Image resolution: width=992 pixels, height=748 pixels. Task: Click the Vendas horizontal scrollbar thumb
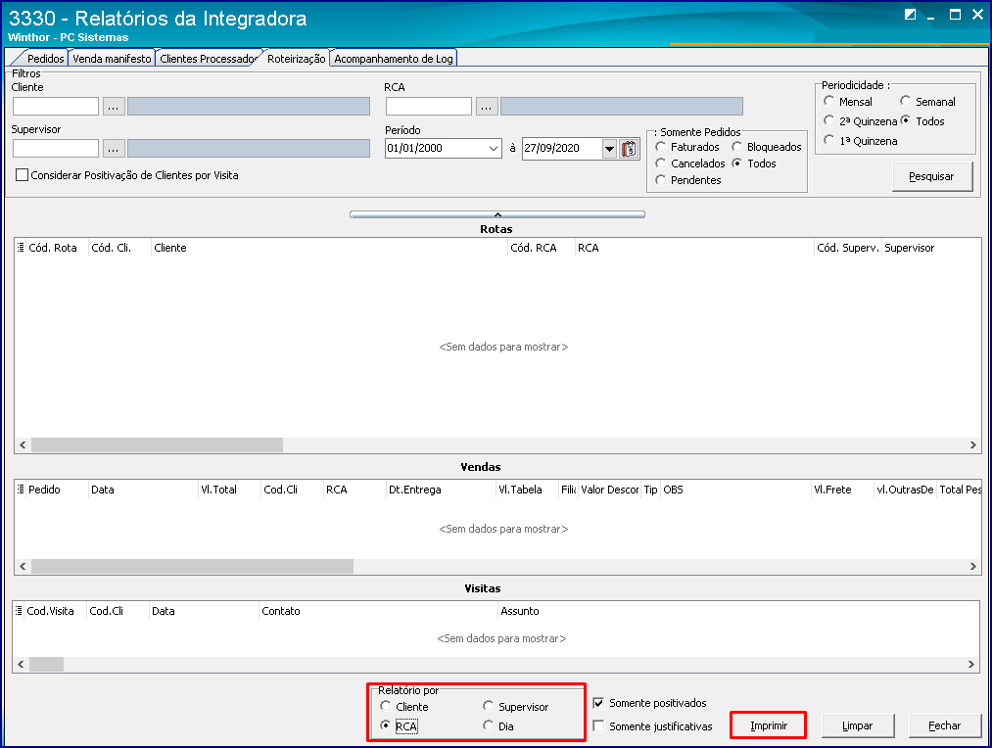click(x=192, y=566)
